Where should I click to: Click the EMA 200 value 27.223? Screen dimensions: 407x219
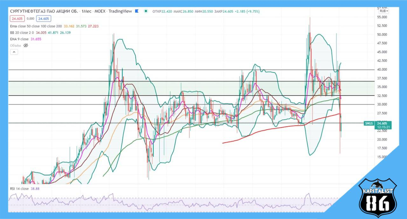pos(93,26)
